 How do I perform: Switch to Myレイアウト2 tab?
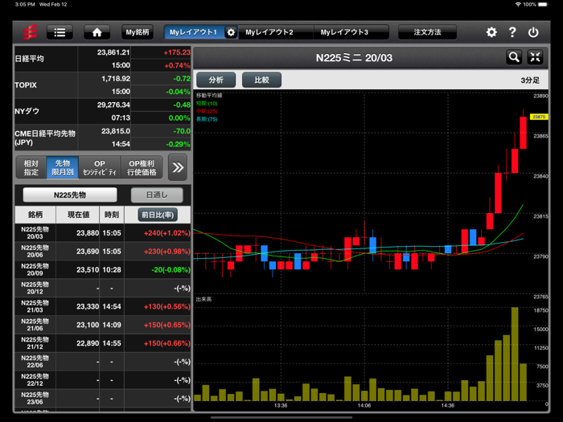click(275, 32)
